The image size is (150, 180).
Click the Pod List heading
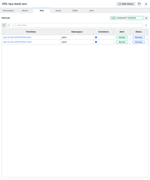(x=6, y=18)
